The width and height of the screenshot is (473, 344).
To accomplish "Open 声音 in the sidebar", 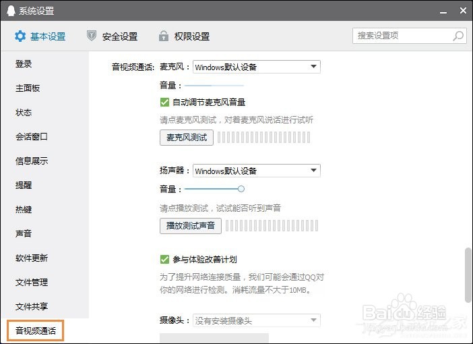I will (x=24, y=233).
